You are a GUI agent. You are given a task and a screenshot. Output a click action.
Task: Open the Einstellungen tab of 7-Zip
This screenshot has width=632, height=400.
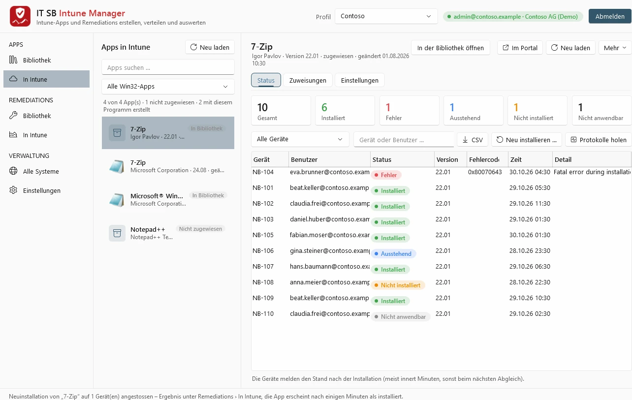tap(360, 80)
